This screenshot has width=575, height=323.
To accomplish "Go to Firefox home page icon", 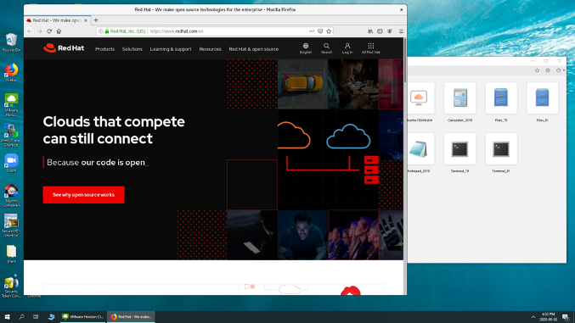I will (59, 31).
